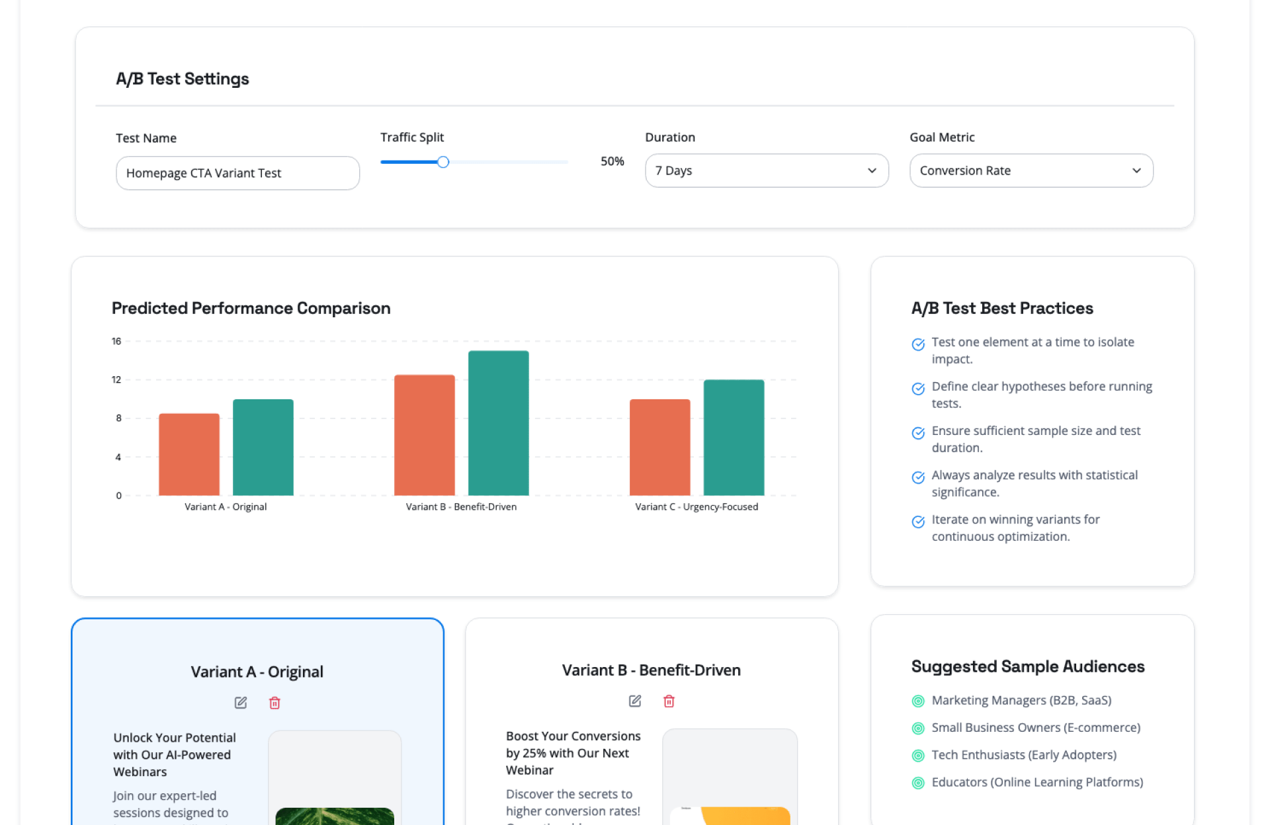
Task: Click the delete trash icon for Variant B
Action: click(x=669, y=701)
